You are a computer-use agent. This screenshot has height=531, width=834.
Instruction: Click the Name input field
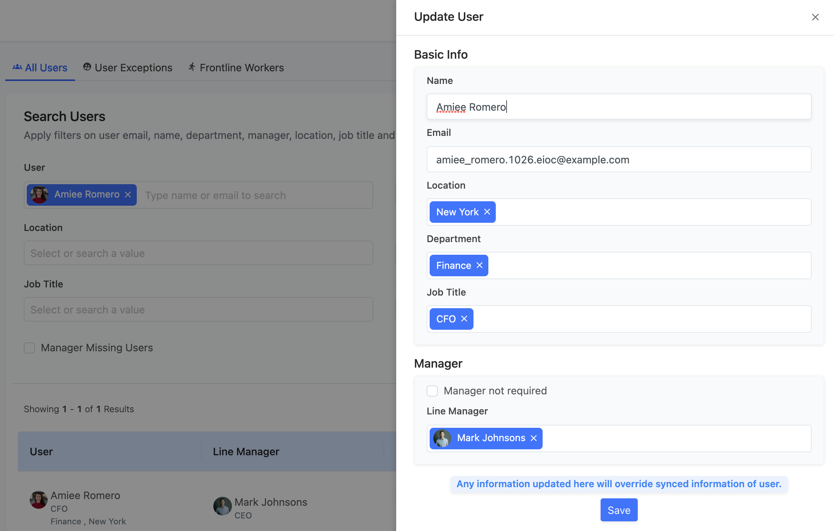(x=619, y=107)
